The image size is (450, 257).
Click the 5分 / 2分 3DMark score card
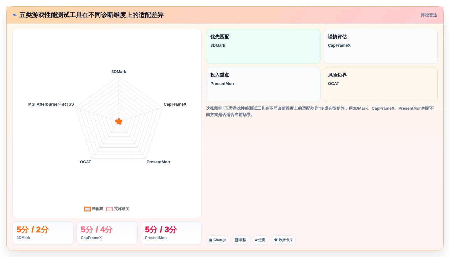tap(43, 233)
